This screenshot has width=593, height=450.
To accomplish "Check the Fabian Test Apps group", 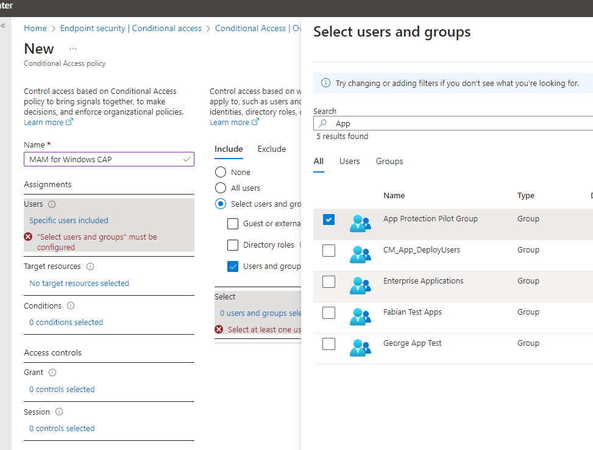I will click(328, 312).
